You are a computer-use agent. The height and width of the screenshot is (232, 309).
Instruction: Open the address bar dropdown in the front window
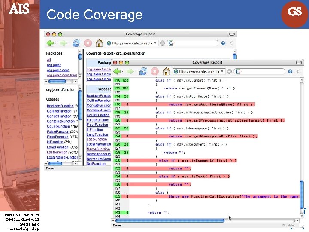pyautogui.click(x=222, y=71)
